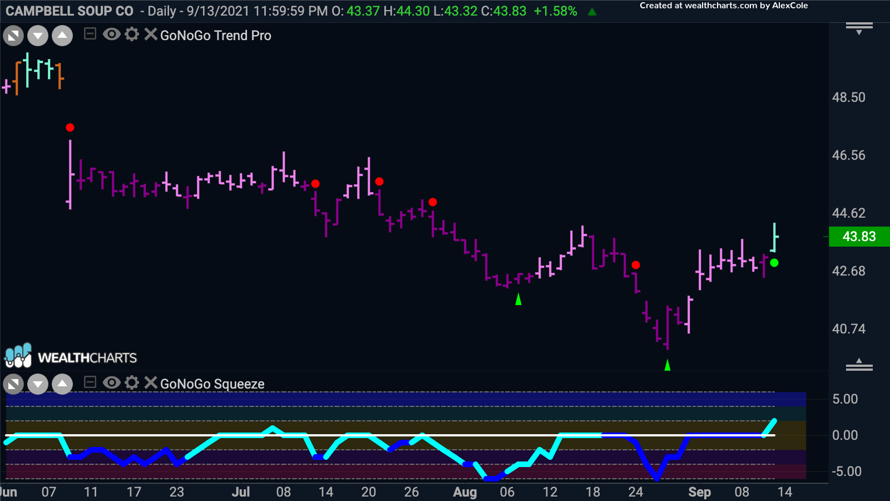Click the GoNoGo Trend Pro indicator label
This screenshot has width=890, height=501.
216,36
